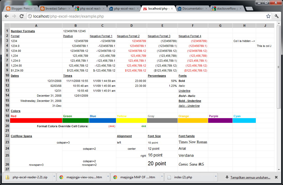Click inside the address bar

[x=104, y=16]
